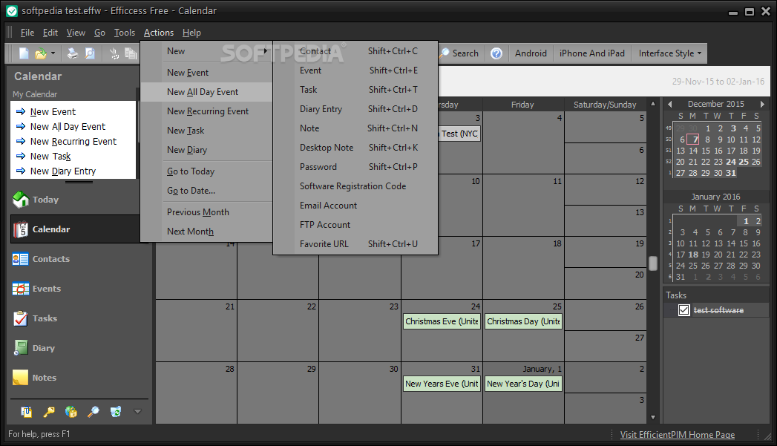Click the iPhone And iPad toolbar button

(591, 53)
